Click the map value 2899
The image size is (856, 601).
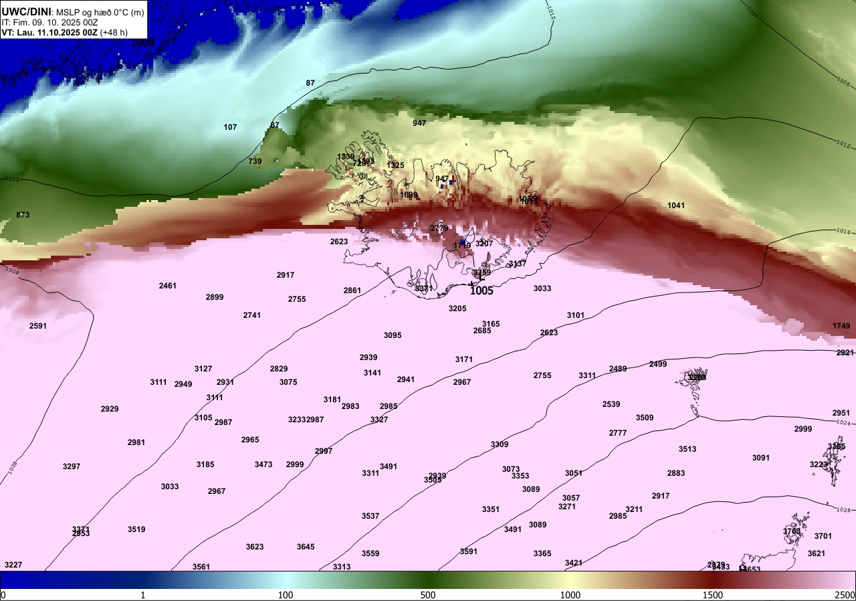pyautogui.click(x=215, y=297)
